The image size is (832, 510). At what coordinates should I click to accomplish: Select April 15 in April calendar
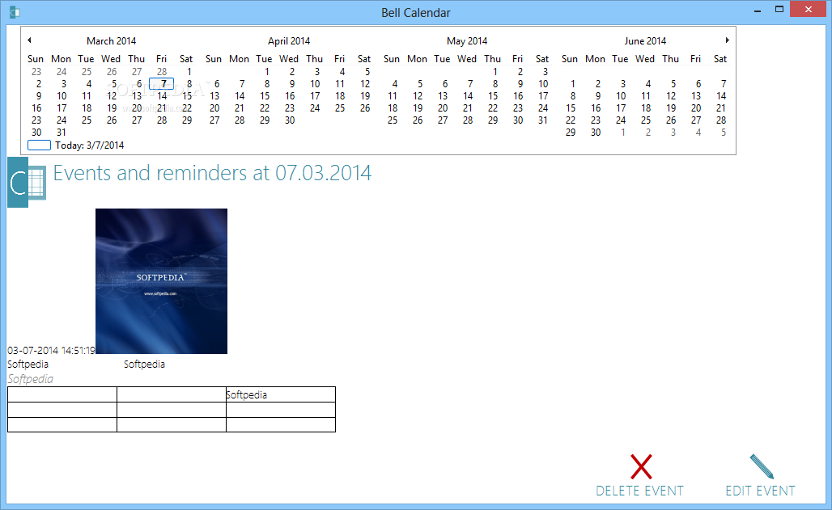tap(264, 96)
